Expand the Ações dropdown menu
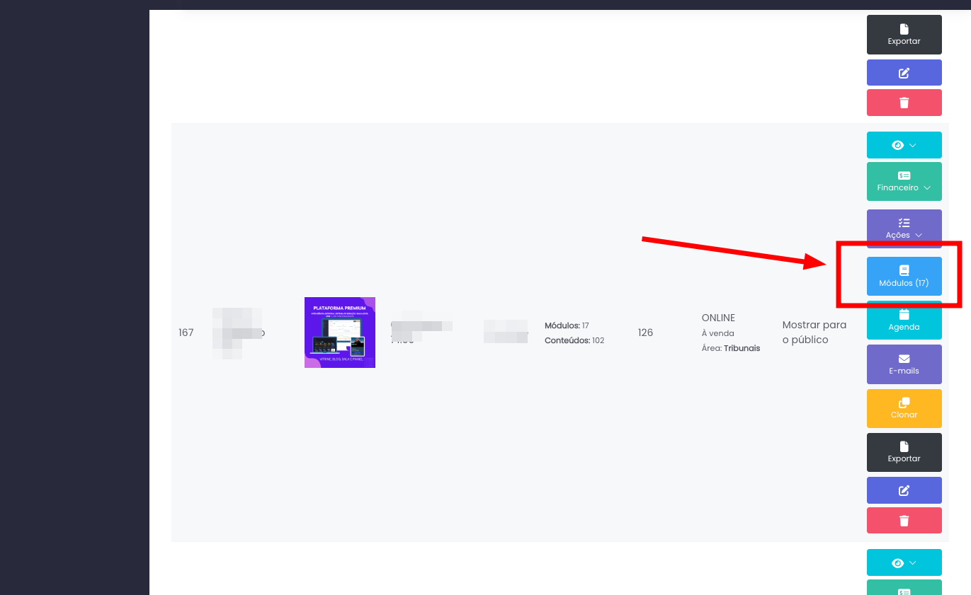This screenshot has height=595, width=971. point(904,229)
